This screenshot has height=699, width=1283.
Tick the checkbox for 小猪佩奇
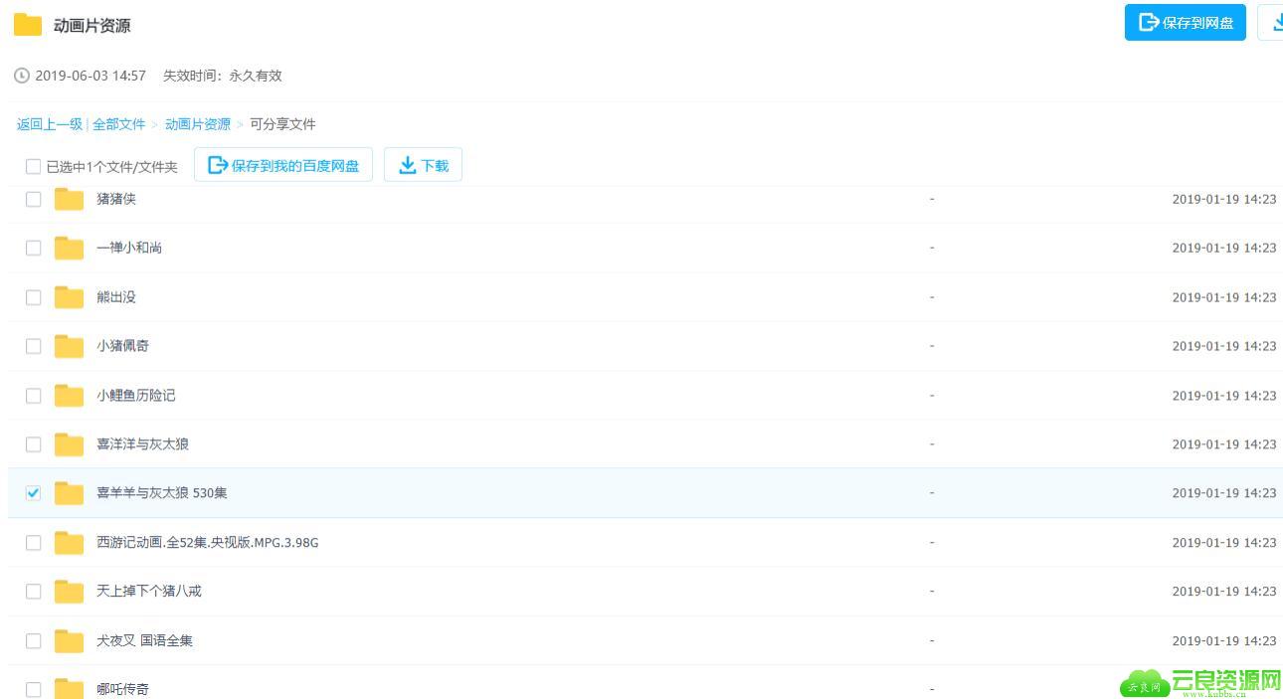33,346
